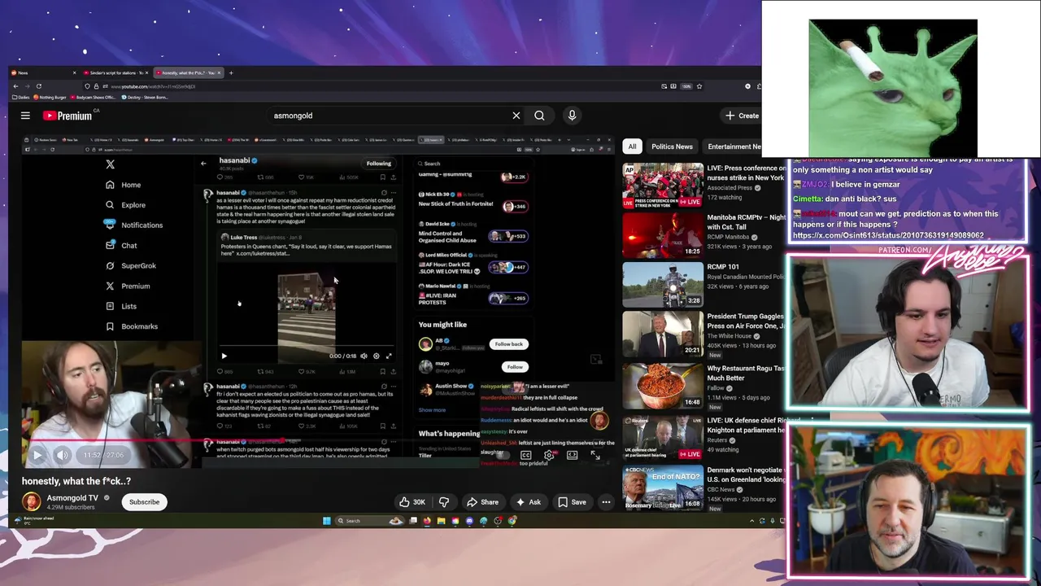This screenshot has height=586, width=1041.
Task: Go forward with the browser forward arrow
Action: tap(27, 85)
